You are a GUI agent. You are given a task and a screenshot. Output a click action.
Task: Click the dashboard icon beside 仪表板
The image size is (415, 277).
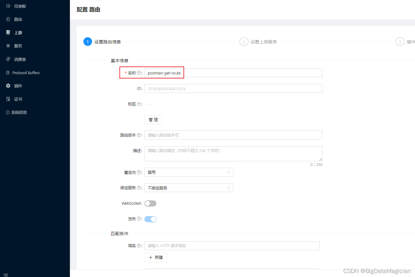(x=8, y=6)
